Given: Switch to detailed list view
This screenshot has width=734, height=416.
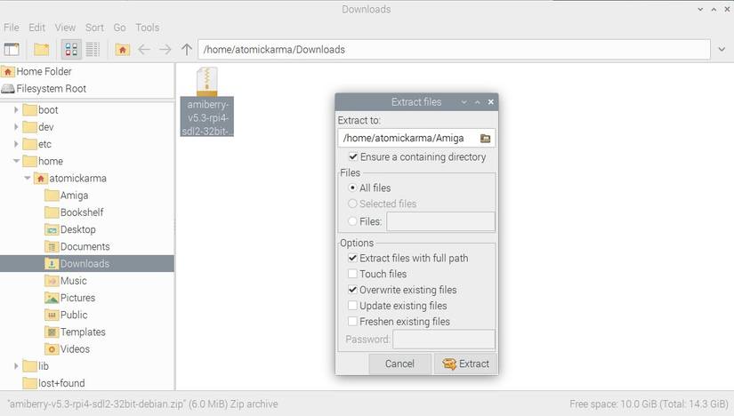Looking at the screenshot, I should [x=93, y=49].
